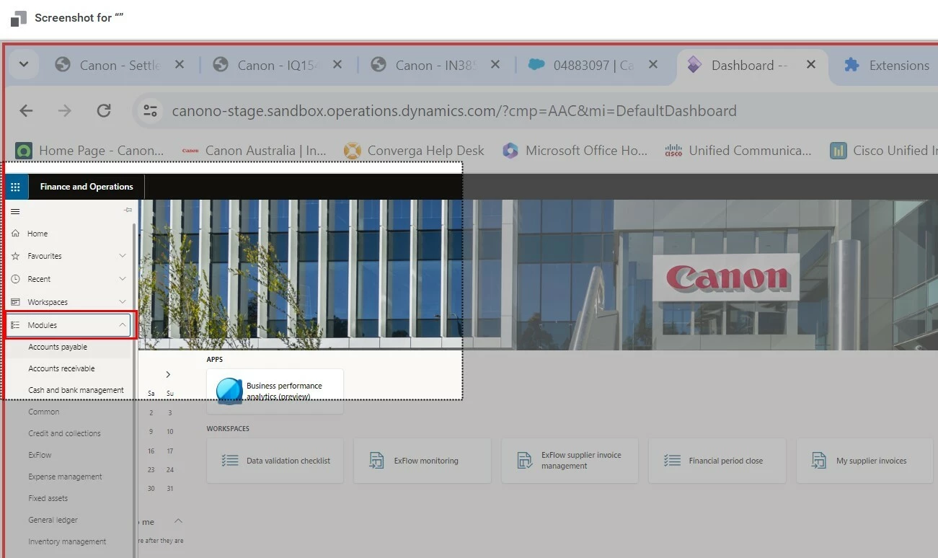Expand the Recent chevron
The height and width of the screenshot is (558, 938).
tap(123, 279)
